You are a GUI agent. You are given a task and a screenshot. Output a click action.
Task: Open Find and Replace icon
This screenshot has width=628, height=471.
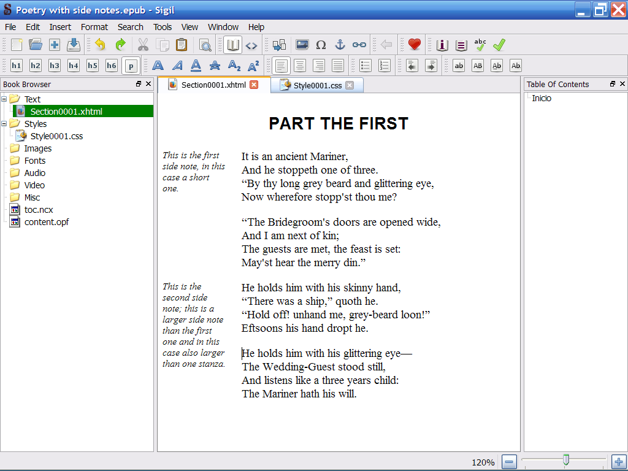point(205,45)
